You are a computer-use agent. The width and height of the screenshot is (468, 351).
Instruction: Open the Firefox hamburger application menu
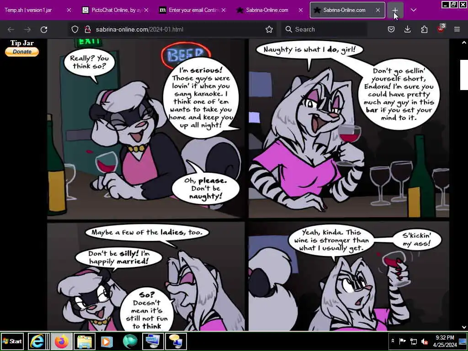[457, 29]
